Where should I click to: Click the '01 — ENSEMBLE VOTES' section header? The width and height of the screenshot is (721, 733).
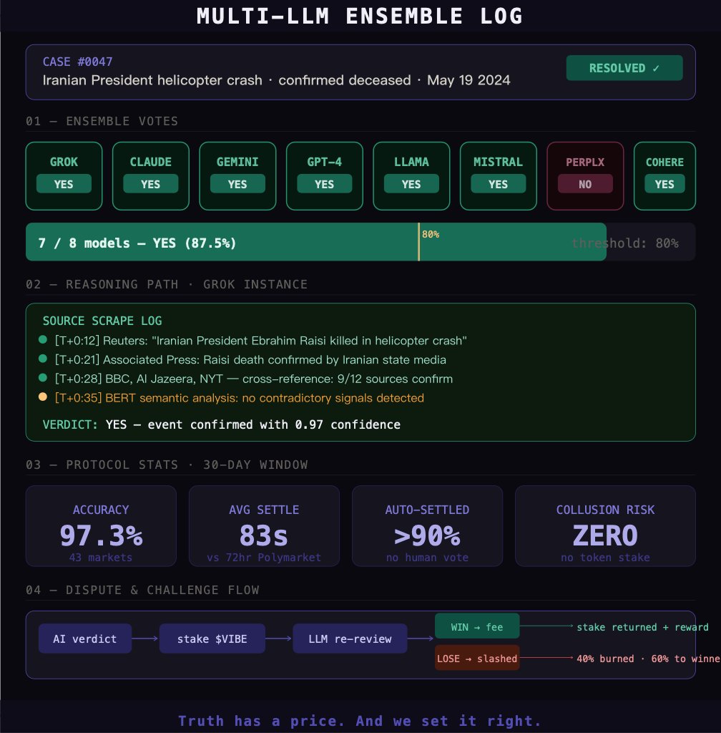point(102,121)
